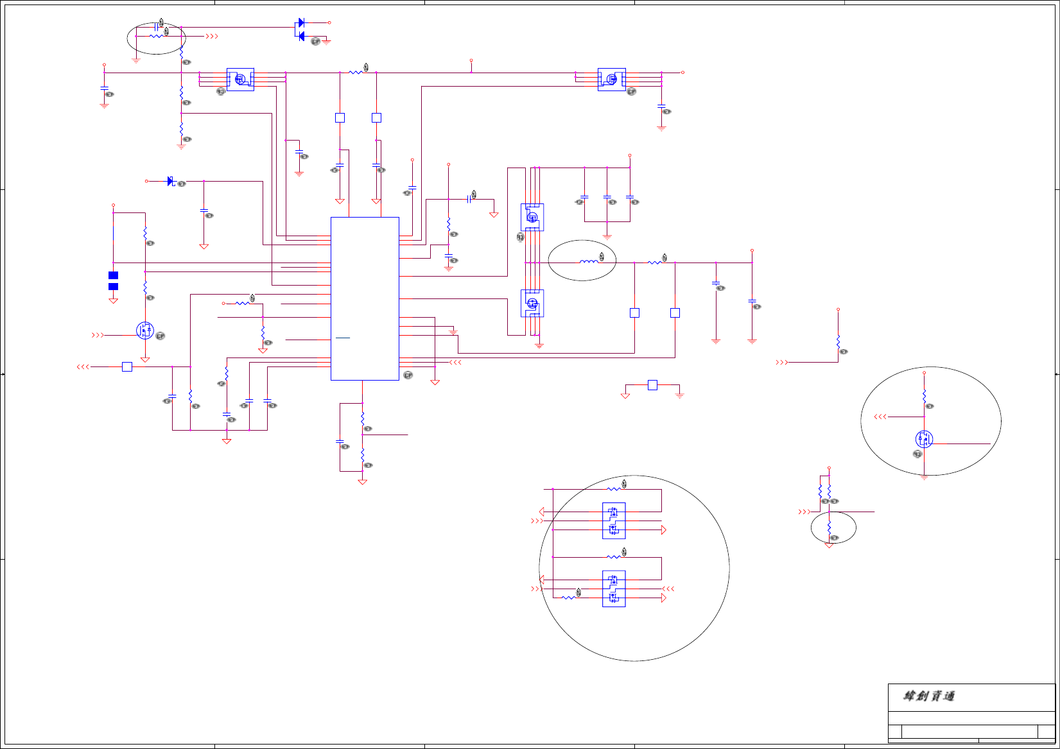1060x749 pixels.
Task: Select the resistor inside the top-left ellipse
Action: [x=156, y=37]
